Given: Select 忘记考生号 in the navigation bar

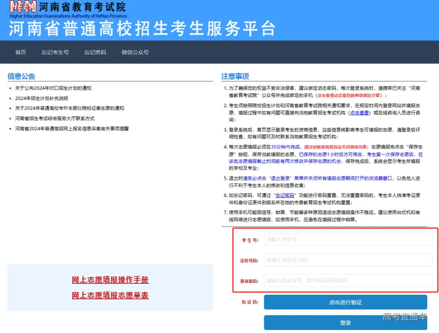Looking at the screenshot, I should (x=55, y=52).
